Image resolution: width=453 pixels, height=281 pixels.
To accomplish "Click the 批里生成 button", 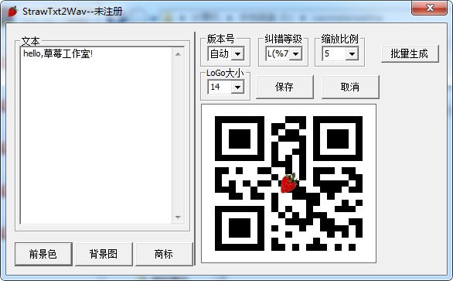I will (x=410, y=54).
